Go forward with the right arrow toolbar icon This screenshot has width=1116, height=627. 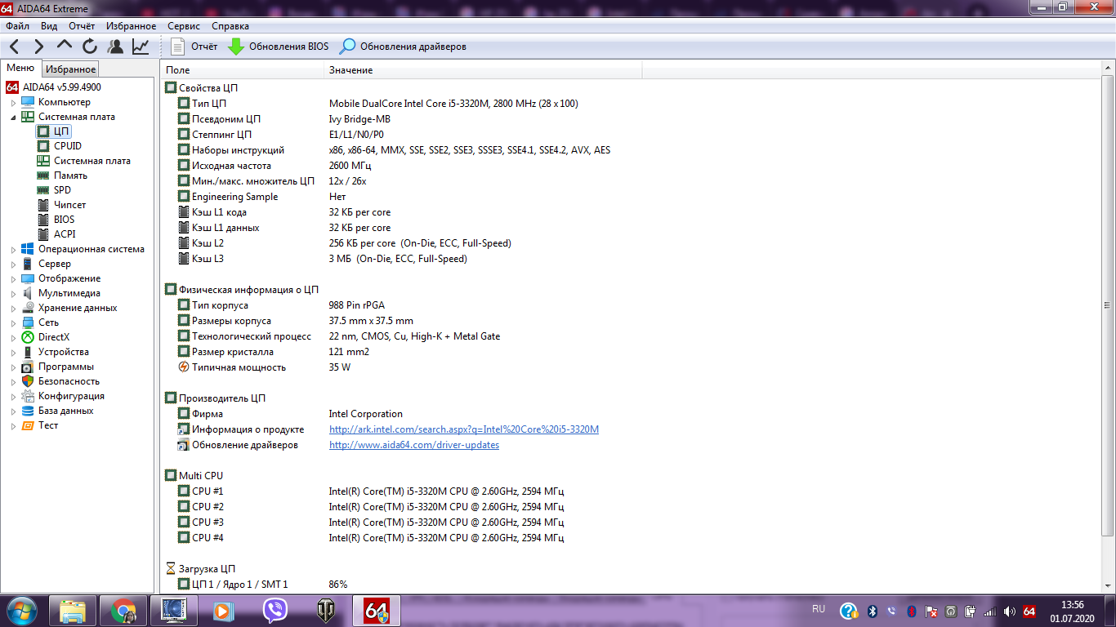(x=38, y=47)
